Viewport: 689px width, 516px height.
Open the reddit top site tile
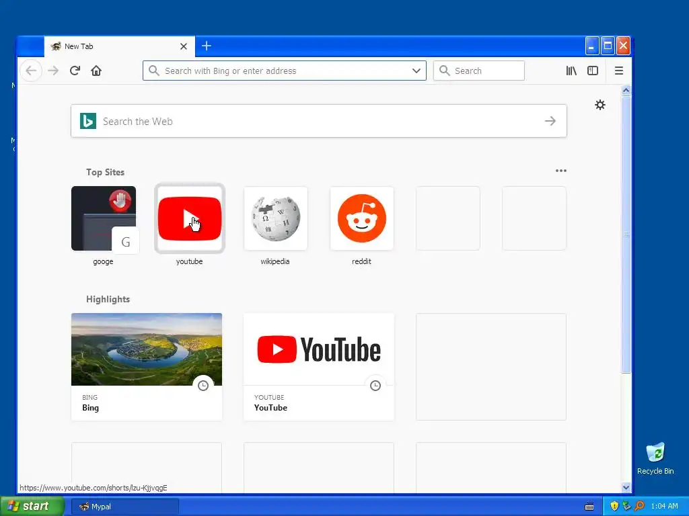pyautogui.click(x=361, y=218)
